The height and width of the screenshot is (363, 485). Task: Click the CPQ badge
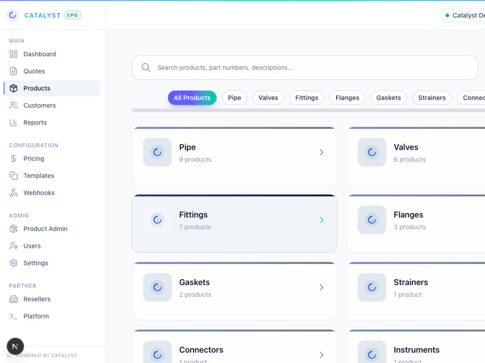point(72,15)
